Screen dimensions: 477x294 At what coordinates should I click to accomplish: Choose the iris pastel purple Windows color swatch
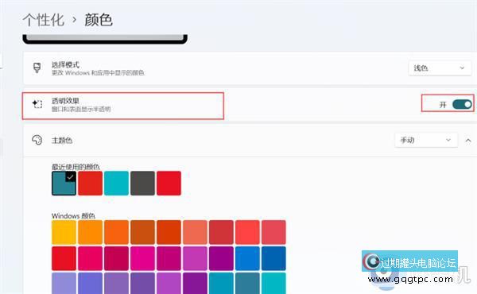(x=116, y=284)
